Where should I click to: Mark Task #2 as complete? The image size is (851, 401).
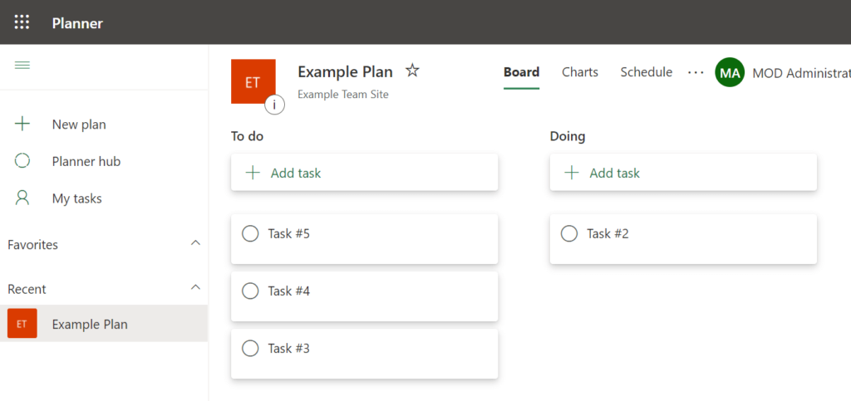tap(568, 233)
